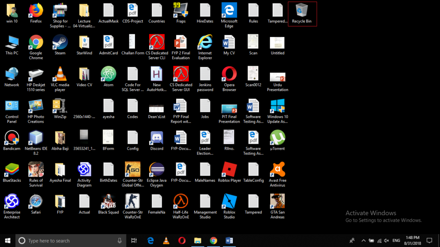Image resolution: width=440 pixels, height=247 pixels.
Task: Click the Jenkins password text file
Action: coord(205,79)
